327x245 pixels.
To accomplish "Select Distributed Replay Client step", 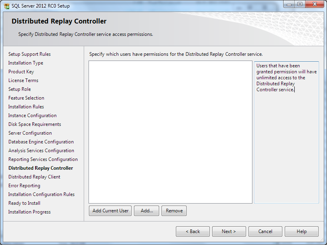I will coord(34,176).
